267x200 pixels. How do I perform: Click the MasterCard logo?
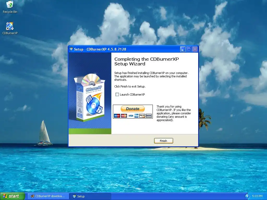124,116
